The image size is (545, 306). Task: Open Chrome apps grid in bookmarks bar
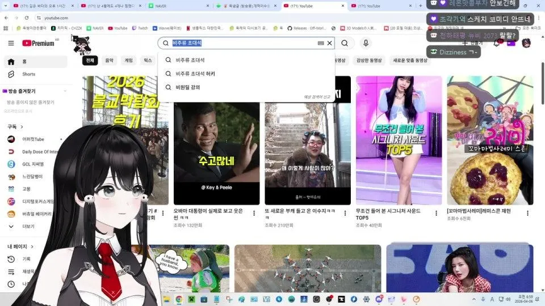(6, 28)
